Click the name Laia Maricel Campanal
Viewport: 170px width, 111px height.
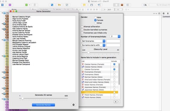coord(21,64)
